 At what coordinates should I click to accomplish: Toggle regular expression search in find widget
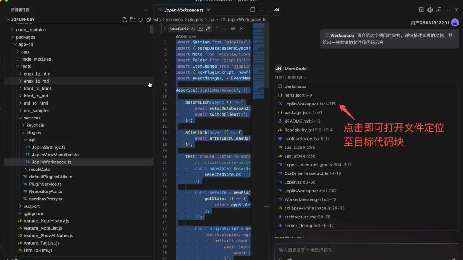[x=208, y=29]
